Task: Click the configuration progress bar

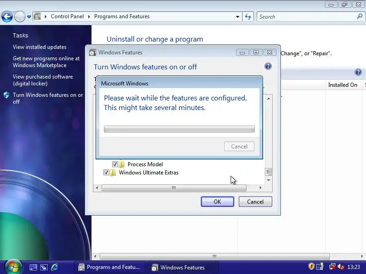Action: coord(179,129)
